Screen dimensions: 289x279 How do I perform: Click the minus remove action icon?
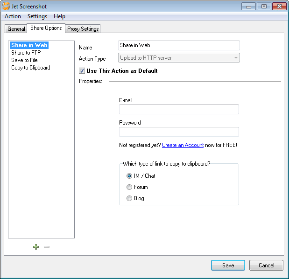[x=47, y=247]
